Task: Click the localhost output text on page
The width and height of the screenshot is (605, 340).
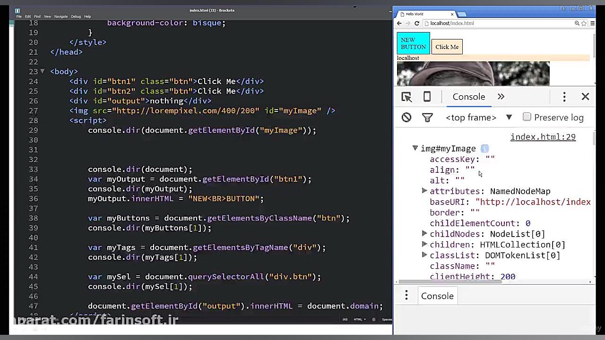Action: [408, 58]
